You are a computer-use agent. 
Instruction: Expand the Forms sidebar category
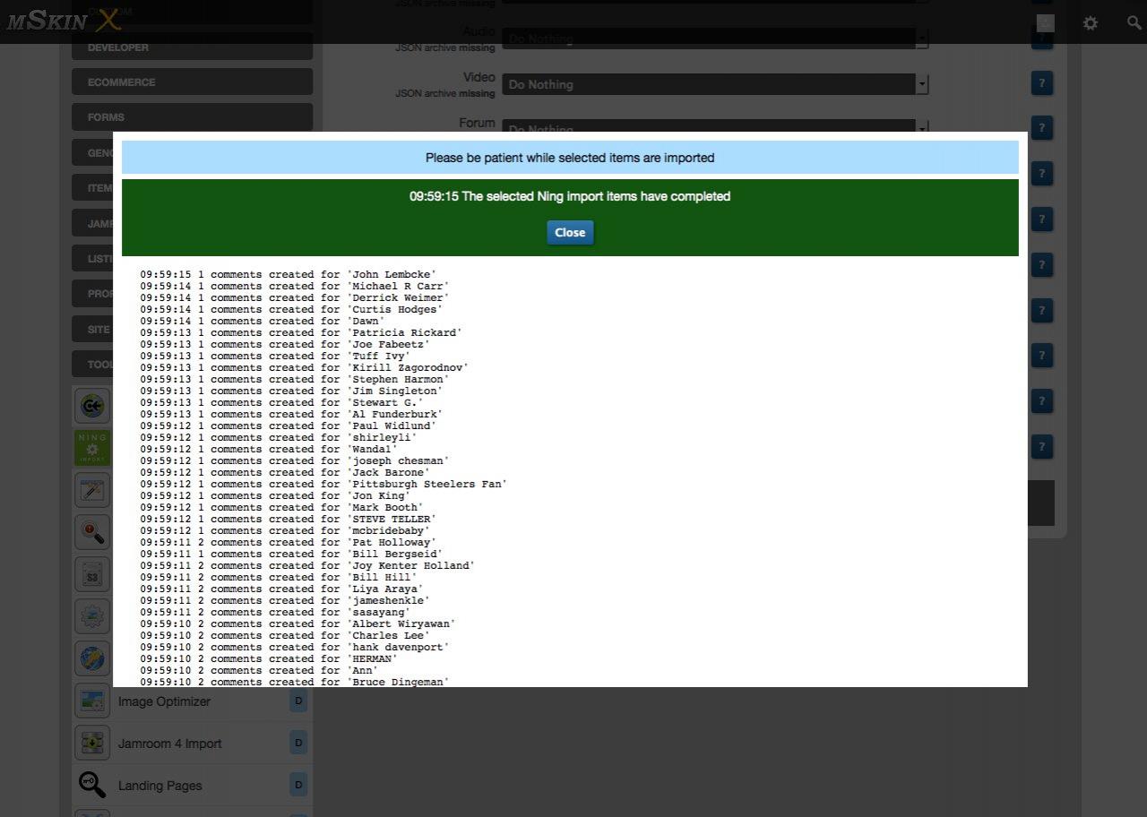pos(192,117)
